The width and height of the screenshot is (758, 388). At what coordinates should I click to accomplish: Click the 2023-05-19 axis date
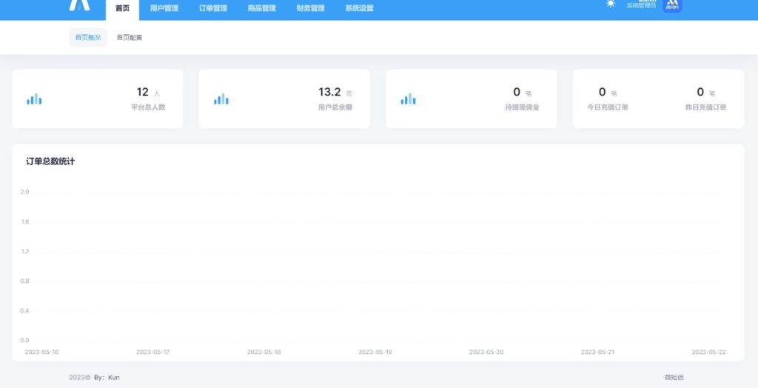(x=375, y=352)
